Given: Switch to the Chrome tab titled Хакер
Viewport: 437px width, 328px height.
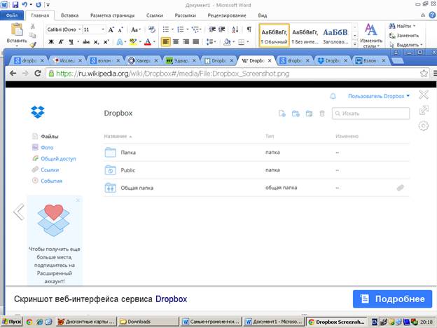Looking at the screenshot, I should pyautogui.click(x=142, y=60).
